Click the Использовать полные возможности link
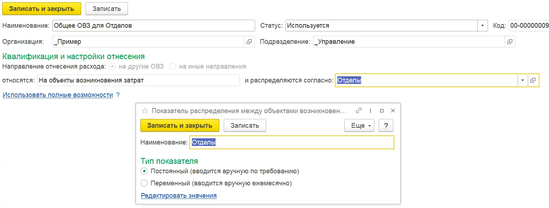 tap(58, 95)
